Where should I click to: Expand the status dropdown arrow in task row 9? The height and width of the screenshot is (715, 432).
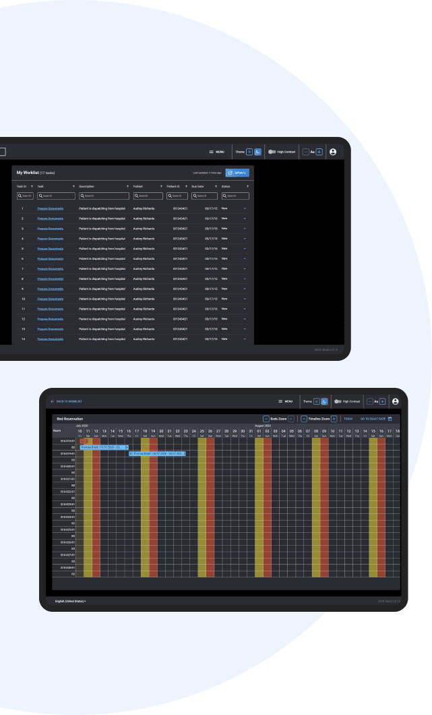click(x=245, y=289)
